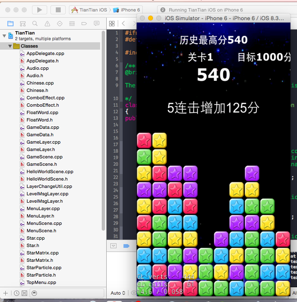Click line number 11 in the gutter
This screenshot has width=297, height=302.
pyautogui.click(x=116, y=105)
